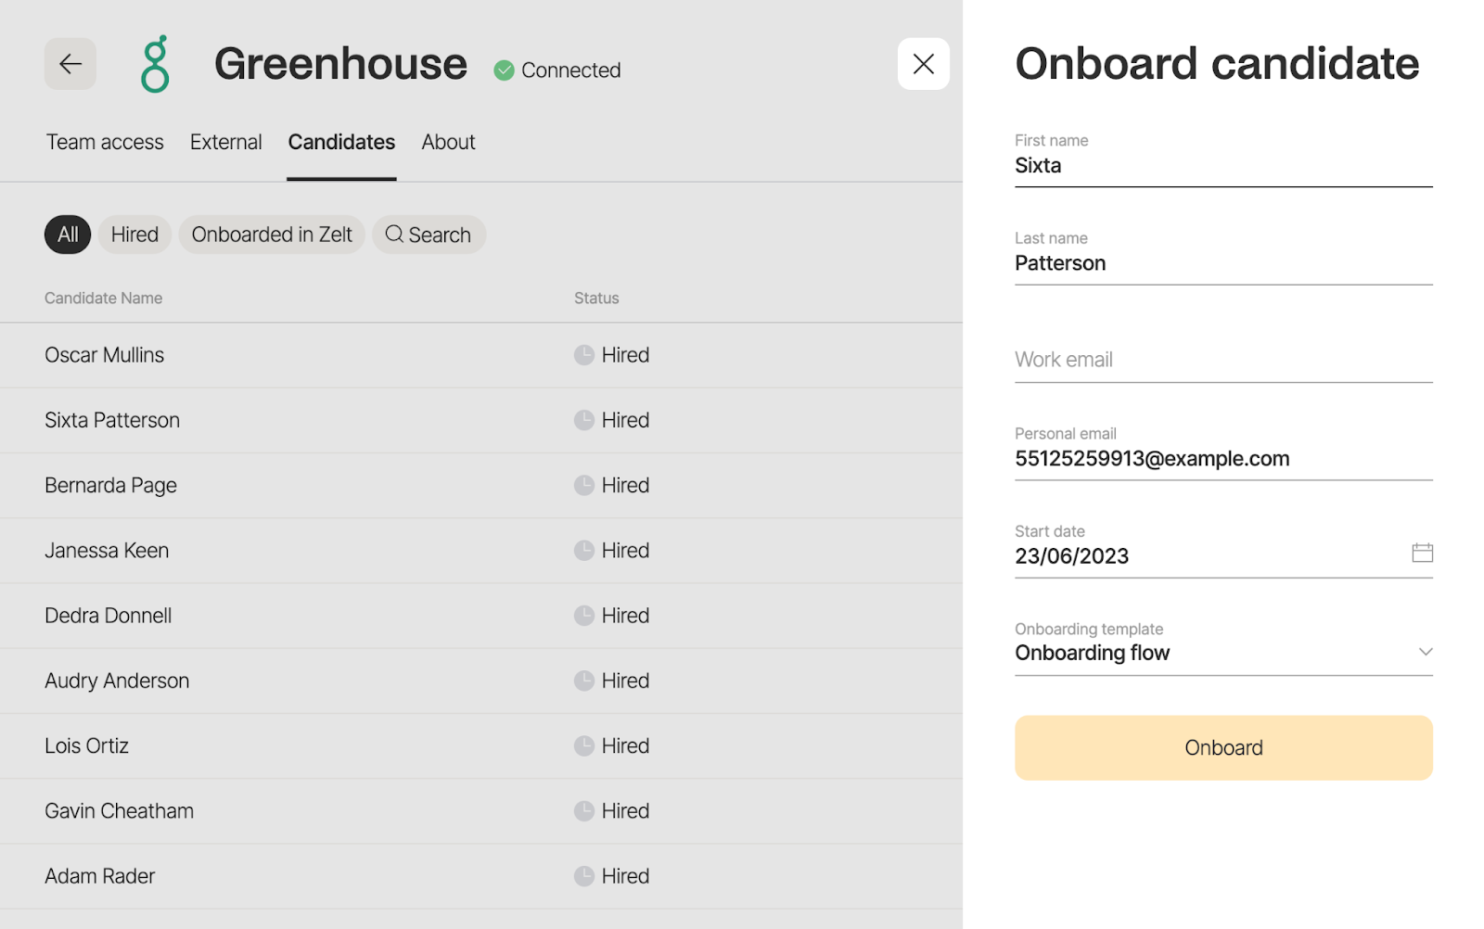Close the Greenhouse panel with the X
Screen dimensions: 1484x929
coord(923,64)
